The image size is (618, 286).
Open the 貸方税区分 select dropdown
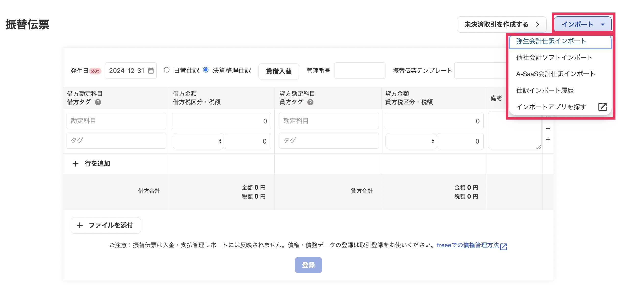411,141
